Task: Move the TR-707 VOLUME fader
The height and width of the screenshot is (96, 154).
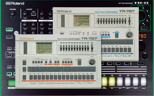Action: 92,48
